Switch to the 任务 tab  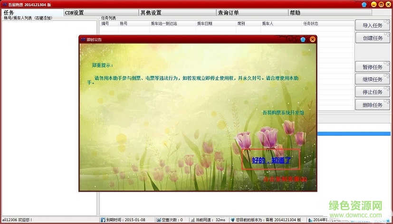pos(32,12)
